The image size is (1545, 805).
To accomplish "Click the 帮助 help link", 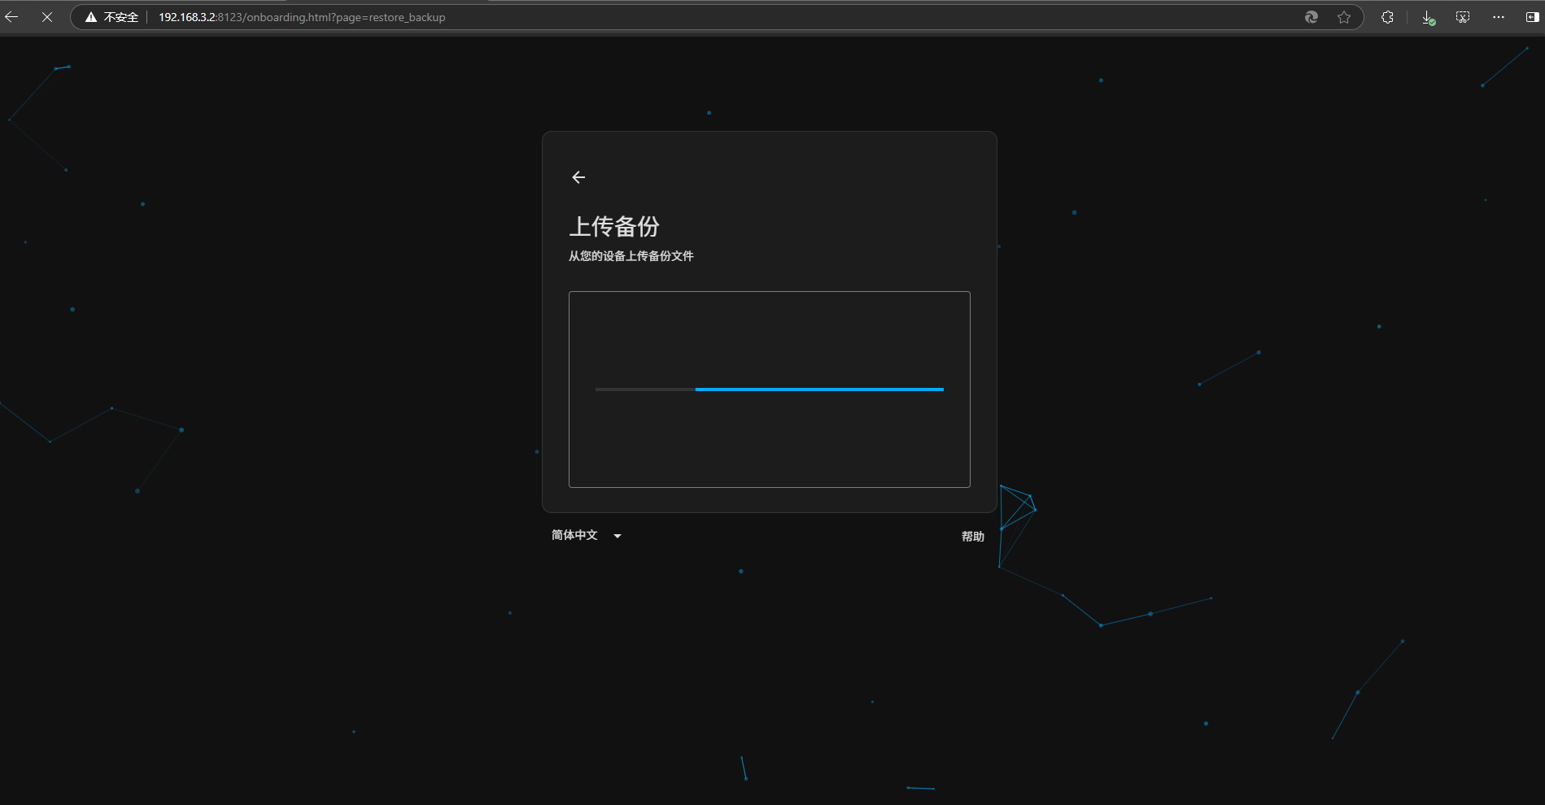I will point(972,537).
